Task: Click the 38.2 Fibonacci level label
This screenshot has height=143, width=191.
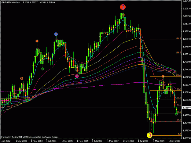Action: [x=179, y=112]
